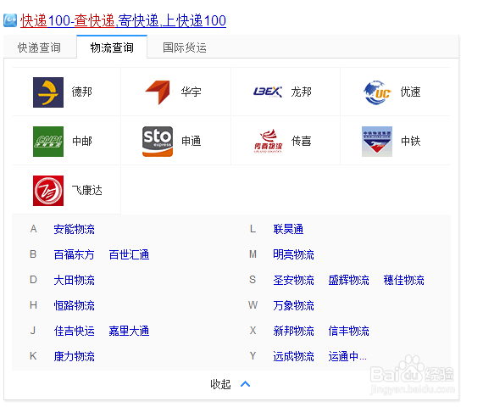Click the 中邮 green CNPL logo
Viewport: 483px width, 407px height.
click(48, 142)
